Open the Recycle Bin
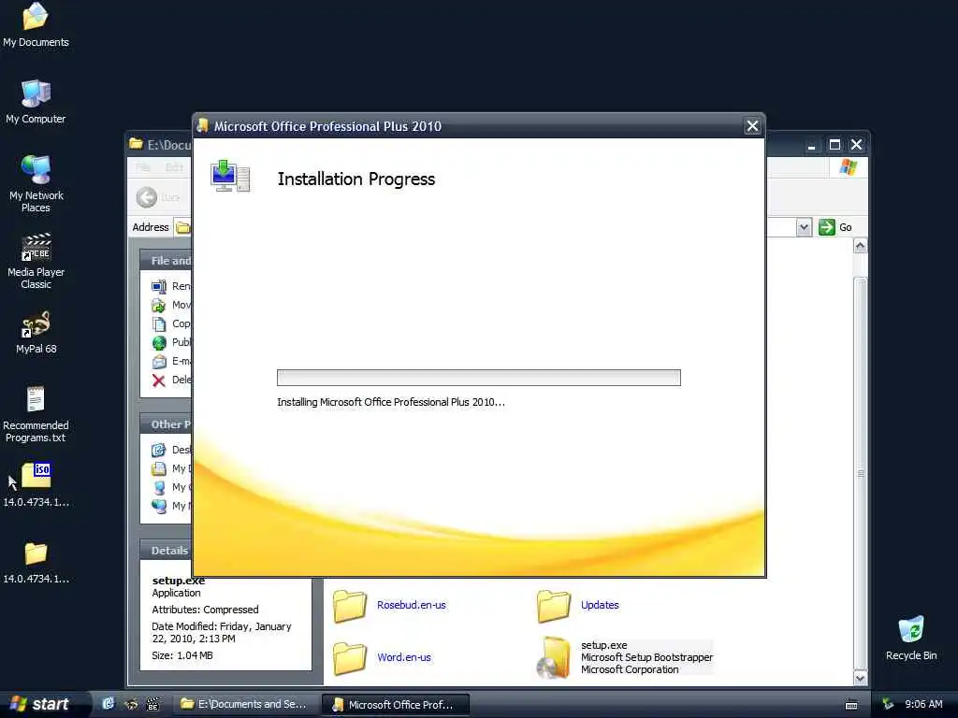 point(911,638)
